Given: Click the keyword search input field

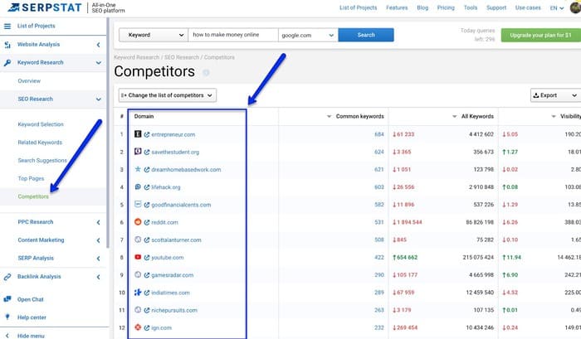Looking at the screenshot, I should [x=233, y=35].
